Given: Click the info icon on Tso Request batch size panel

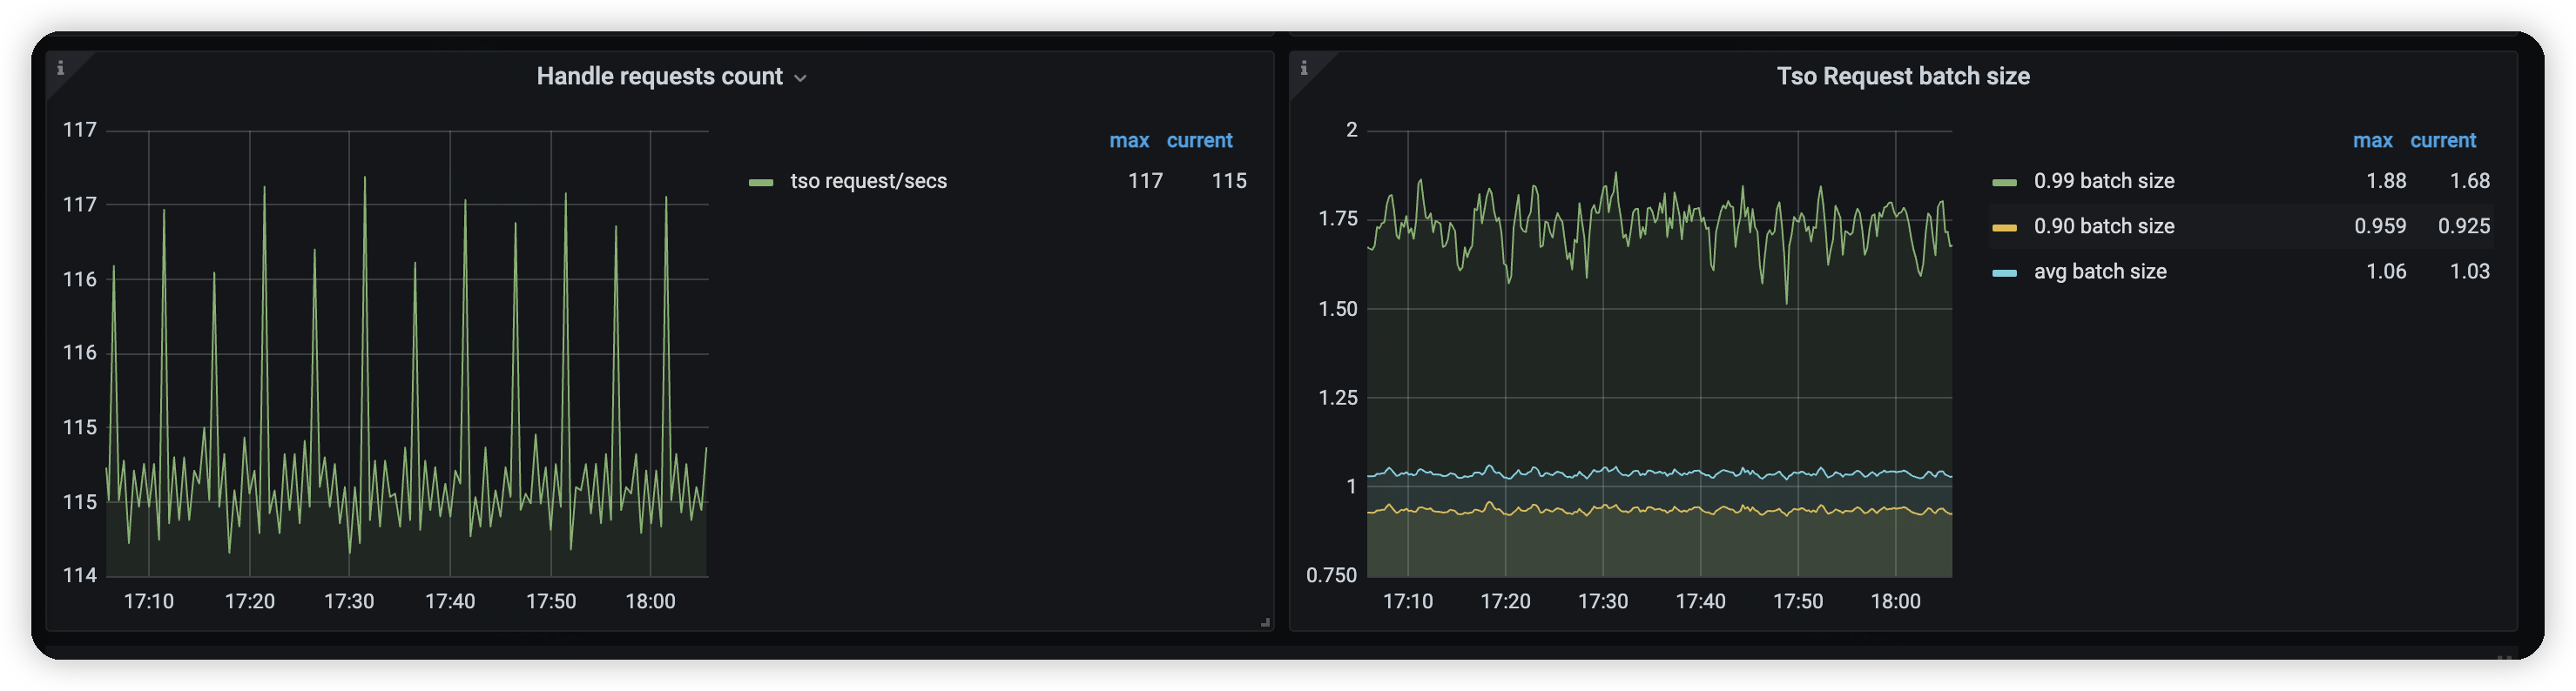Looking at the screenshot, I should (x=1304, y=68).
